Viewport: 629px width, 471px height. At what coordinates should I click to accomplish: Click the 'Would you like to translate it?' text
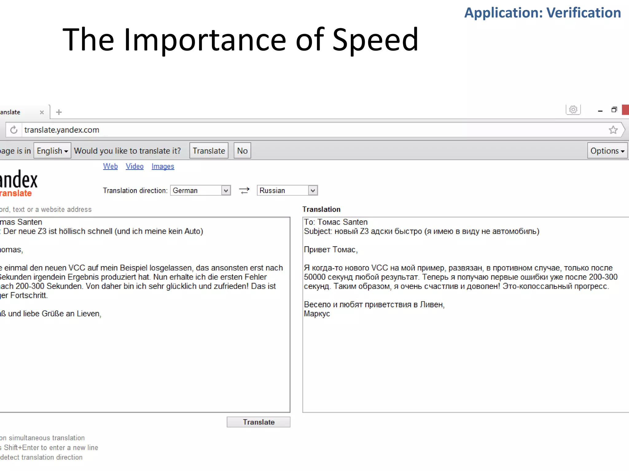(x=127, y=151)
